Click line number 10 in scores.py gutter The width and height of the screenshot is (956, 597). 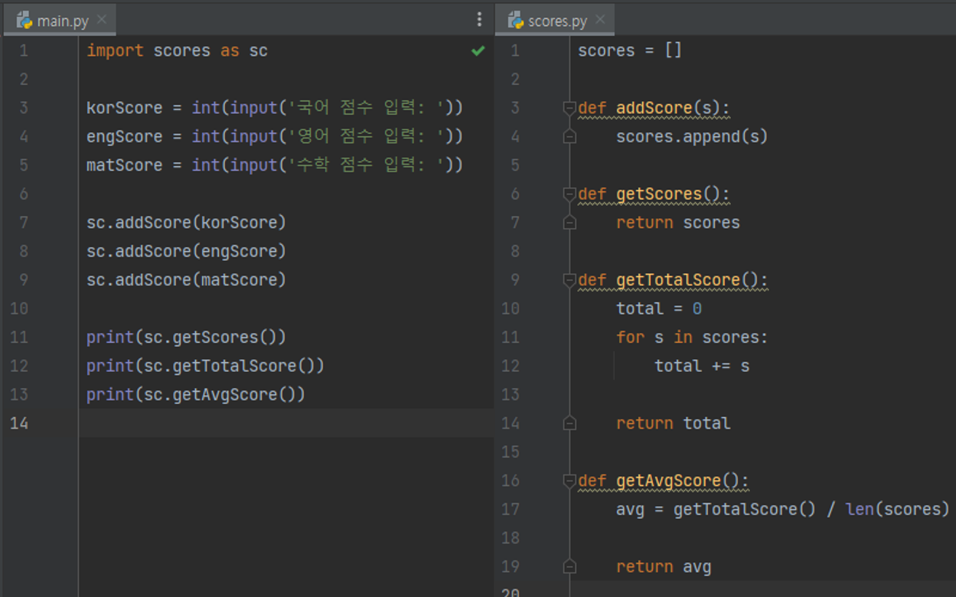(511, 308)
